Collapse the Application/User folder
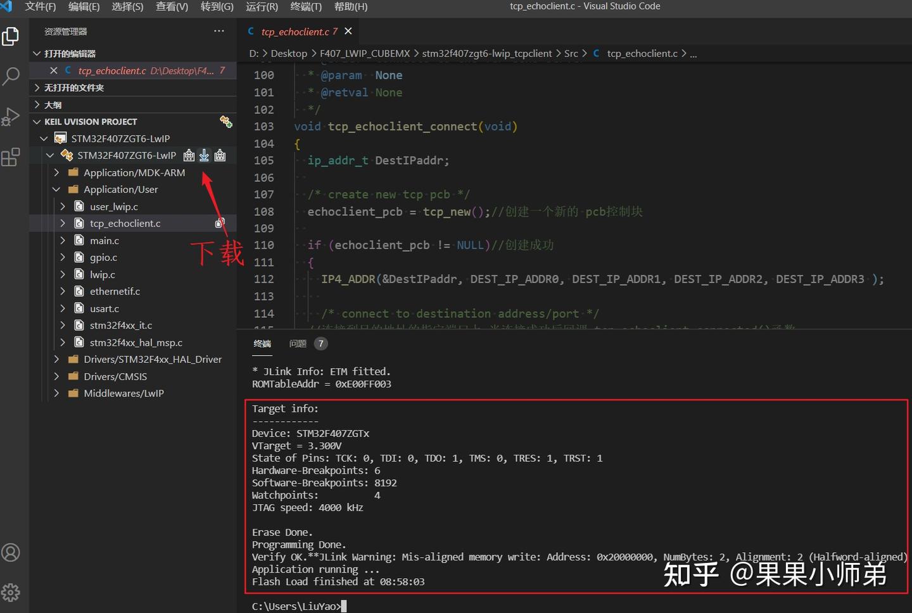 (56, 189)
